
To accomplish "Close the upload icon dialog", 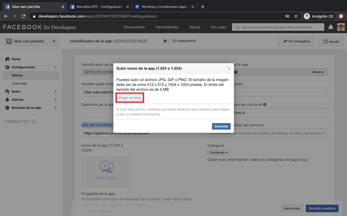I will [x=229, y=69].
